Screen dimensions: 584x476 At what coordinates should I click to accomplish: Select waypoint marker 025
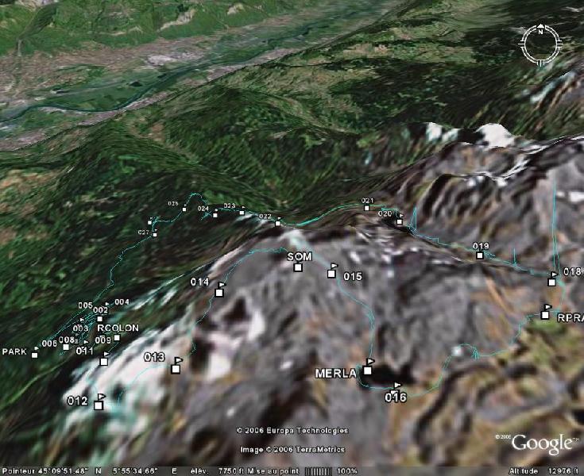184,209
